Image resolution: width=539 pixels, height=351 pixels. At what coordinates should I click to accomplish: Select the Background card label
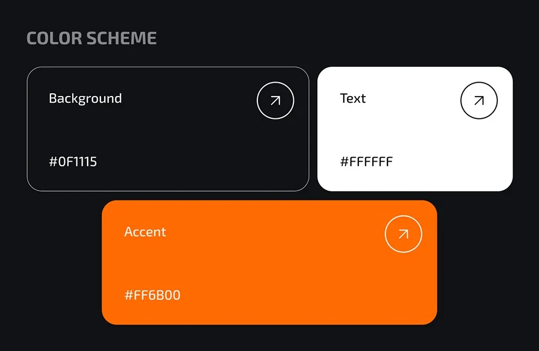coord(85,98)
